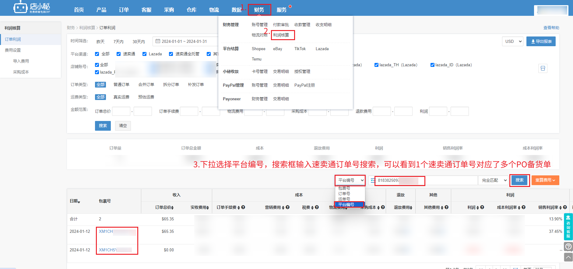Choose 运单号 from the search type list
Viewport: 573px width, 269px height.
pyautogui.click(x=350, y=199)
